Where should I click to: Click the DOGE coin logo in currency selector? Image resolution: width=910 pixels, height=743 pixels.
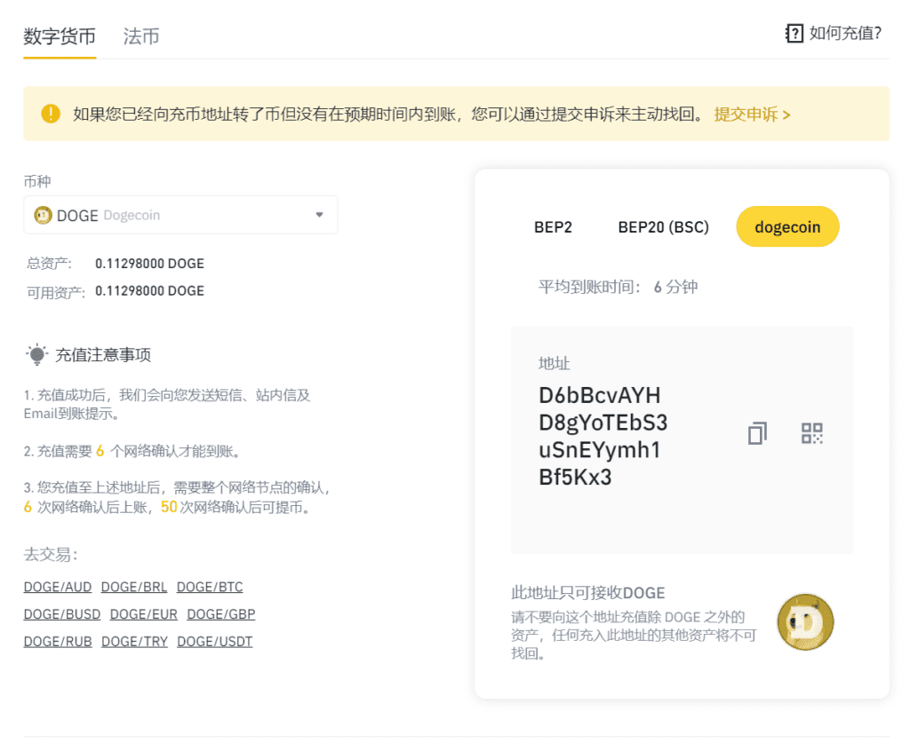(x=42, y=215)
